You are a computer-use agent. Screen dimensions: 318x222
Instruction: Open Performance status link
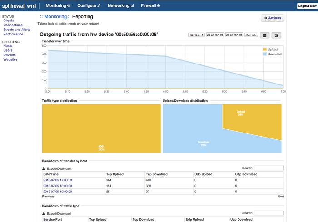13,34
